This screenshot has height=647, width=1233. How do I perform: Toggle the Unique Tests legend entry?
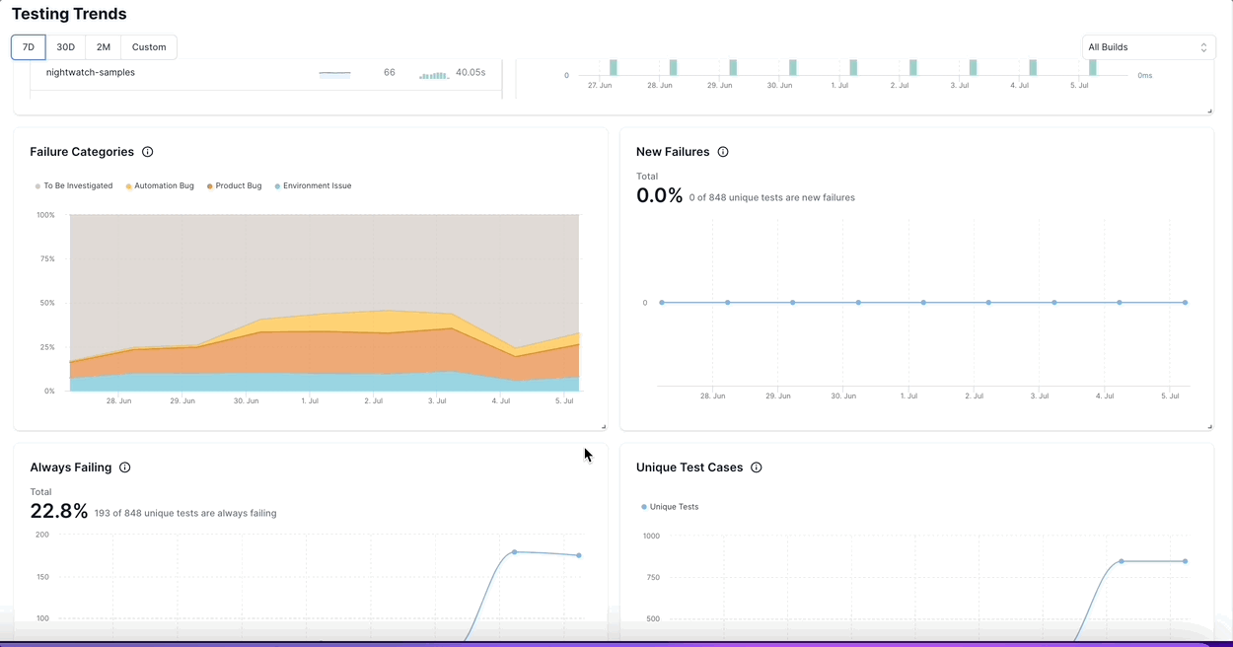pyautogui.click(x=671, y=506)
